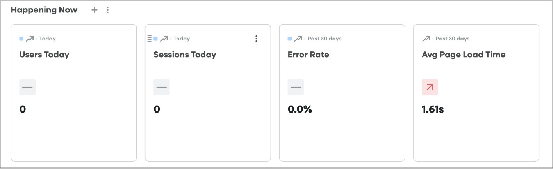Click the blue square on Sessions Today card
Screen dimensions: 553x169
pos(155,39)
